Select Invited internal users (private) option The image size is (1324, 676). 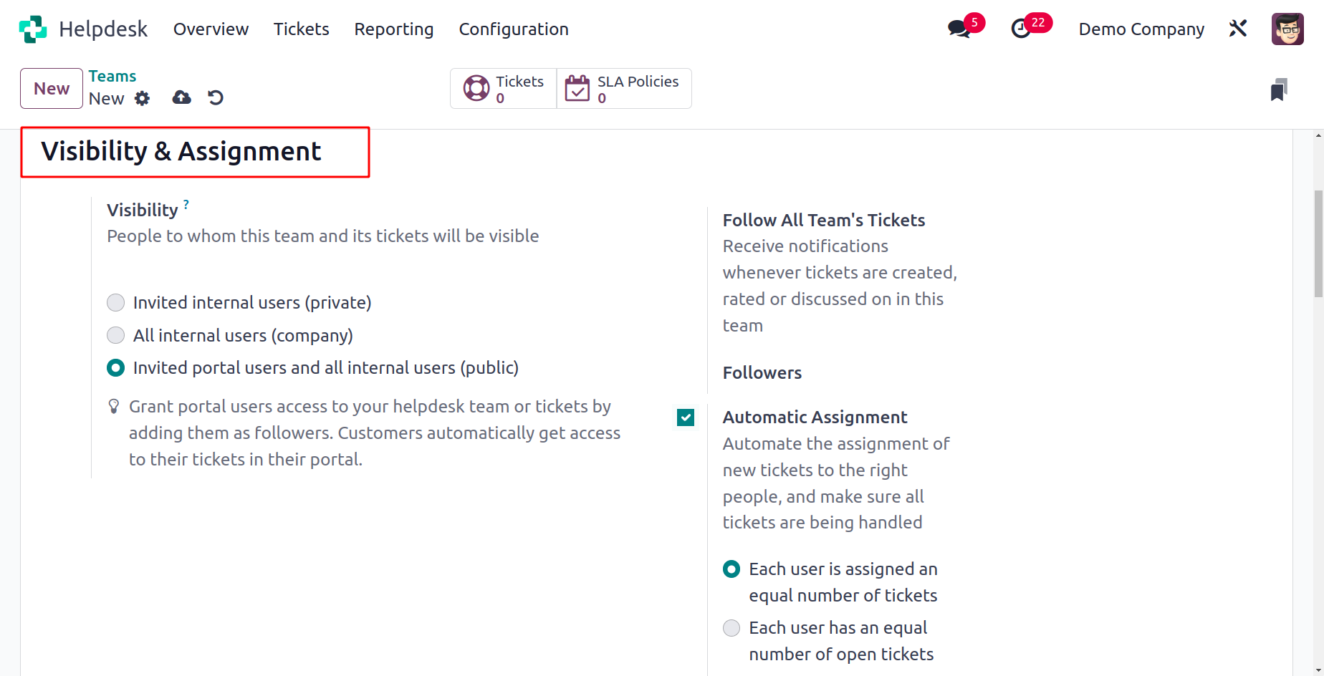(115, 303)
